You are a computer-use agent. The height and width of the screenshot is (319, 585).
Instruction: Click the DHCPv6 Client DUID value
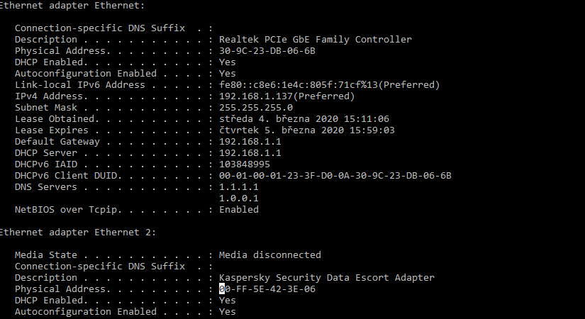(335, 176)
